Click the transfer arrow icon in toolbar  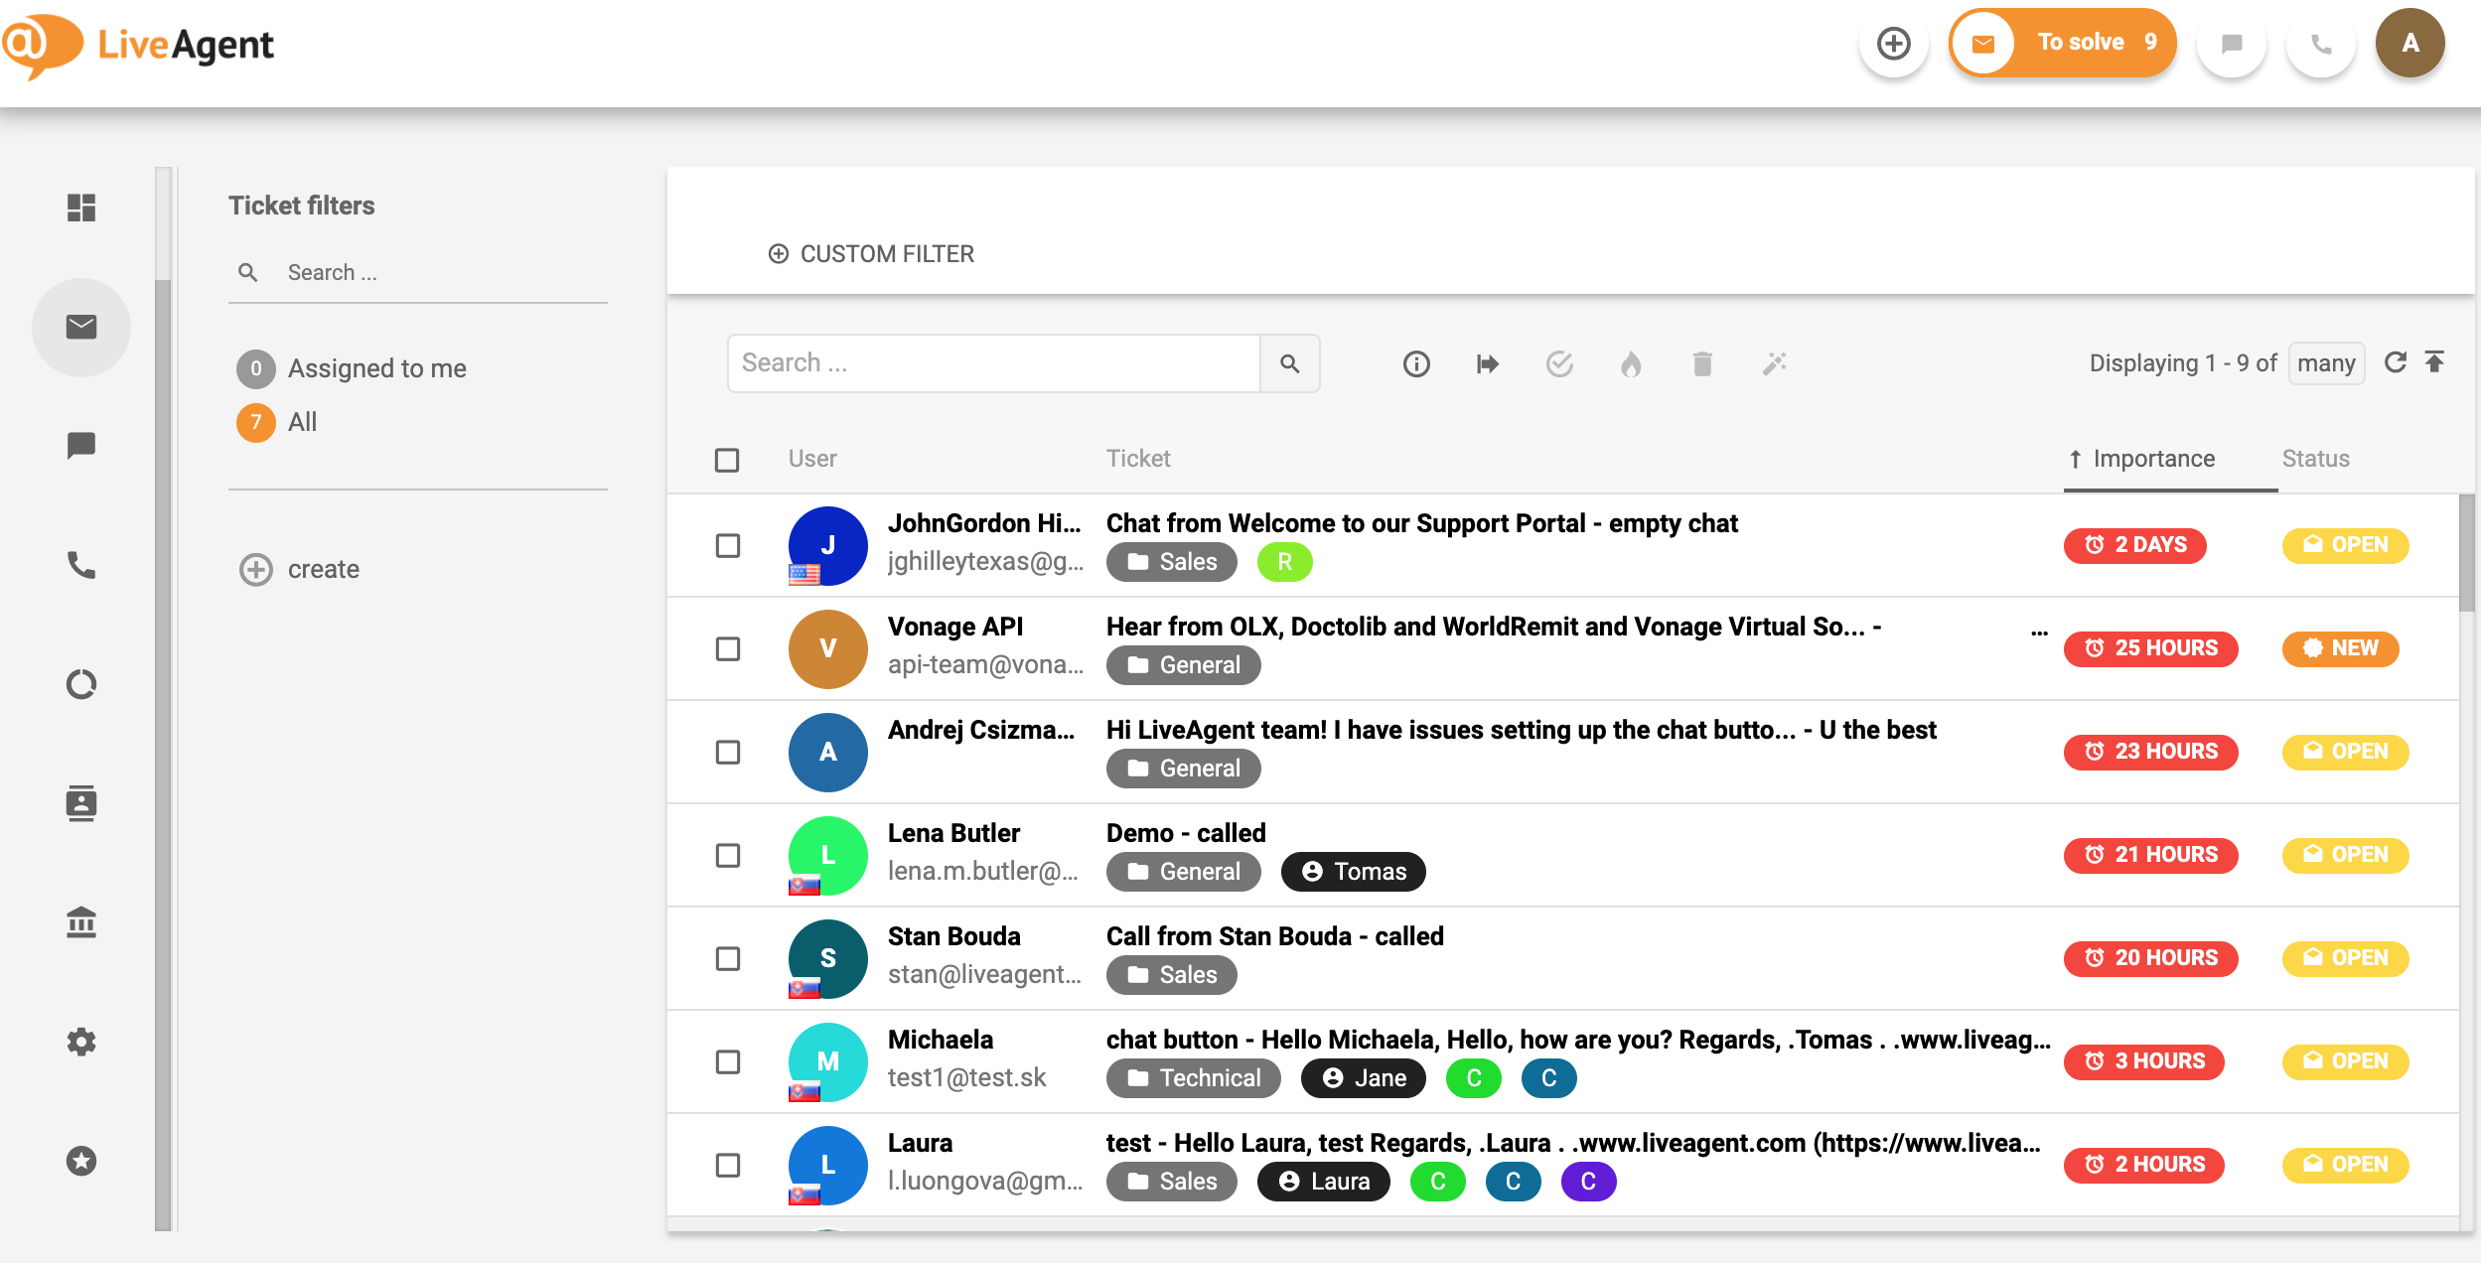click(x=1488, y=364)
